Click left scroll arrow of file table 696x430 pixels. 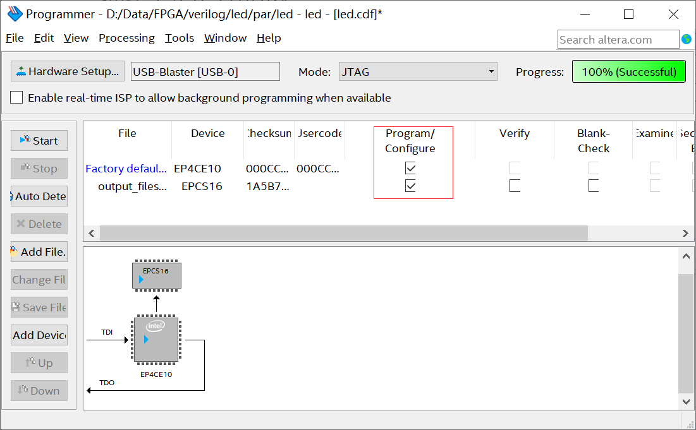92,233
